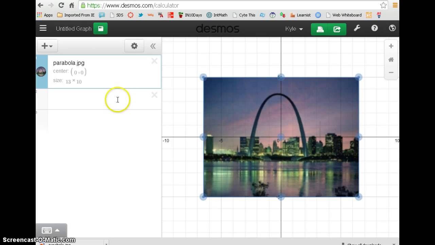Click the arch image on the graph

[x=281, y=137]
